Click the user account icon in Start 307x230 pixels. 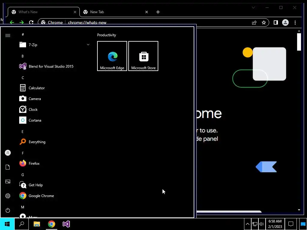point(7,153)
